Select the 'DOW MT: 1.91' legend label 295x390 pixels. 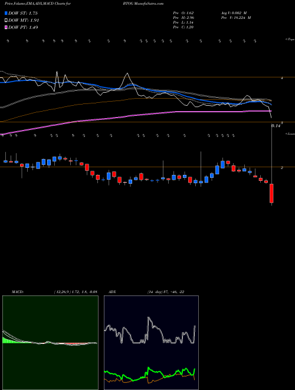pyautogui.click(x=24, y=21)
